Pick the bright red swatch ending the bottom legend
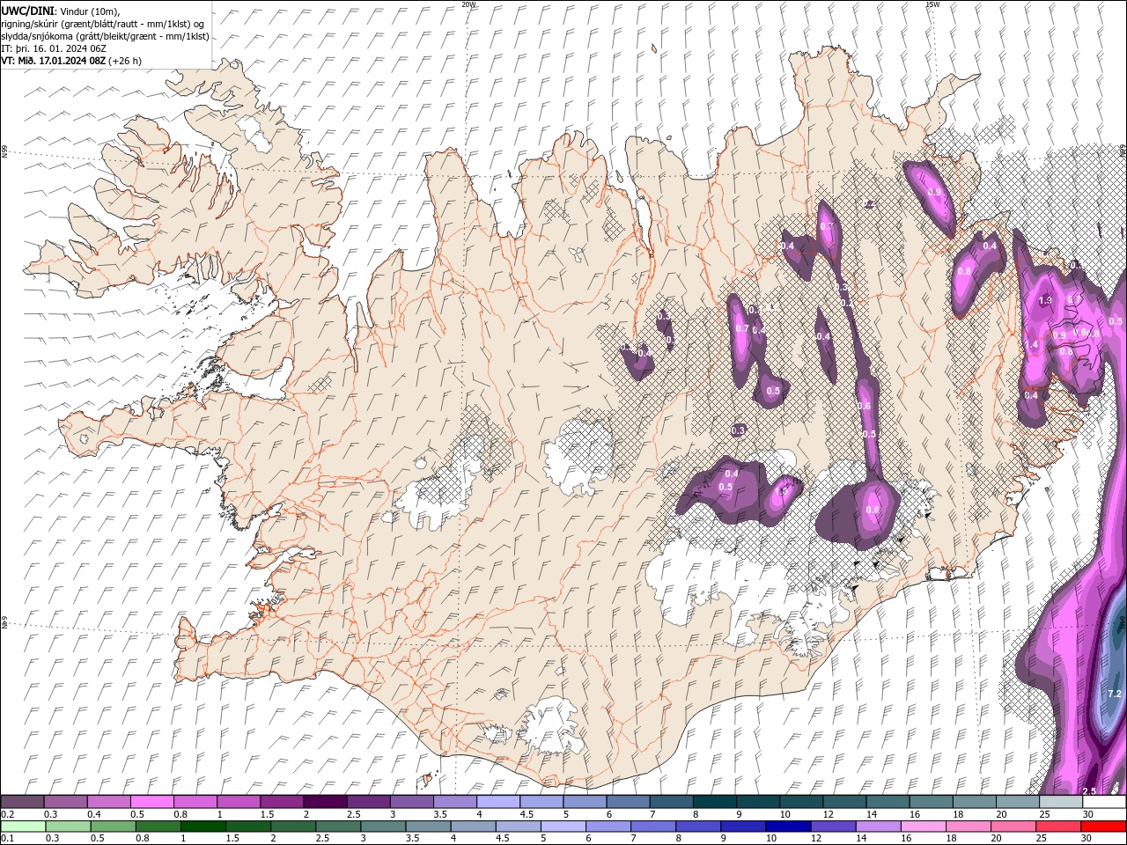This screenshot has width=1127, height=845. click(1103, 827)
